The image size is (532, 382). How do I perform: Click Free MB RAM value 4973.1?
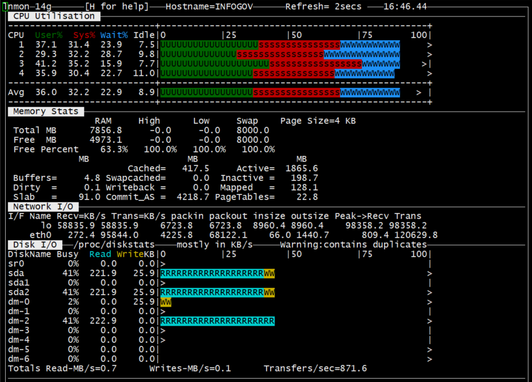106,140
